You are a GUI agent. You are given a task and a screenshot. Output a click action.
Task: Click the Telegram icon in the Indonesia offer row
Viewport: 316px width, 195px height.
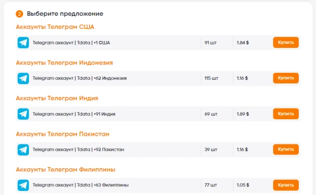point(23,78)
